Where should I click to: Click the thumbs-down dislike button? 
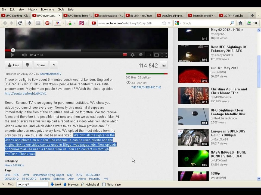(x=27, y=65)
